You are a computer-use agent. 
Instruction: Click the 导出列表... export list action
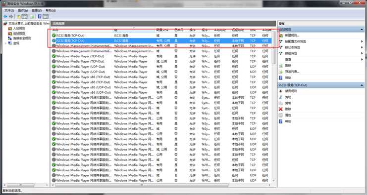click(292, 72)
